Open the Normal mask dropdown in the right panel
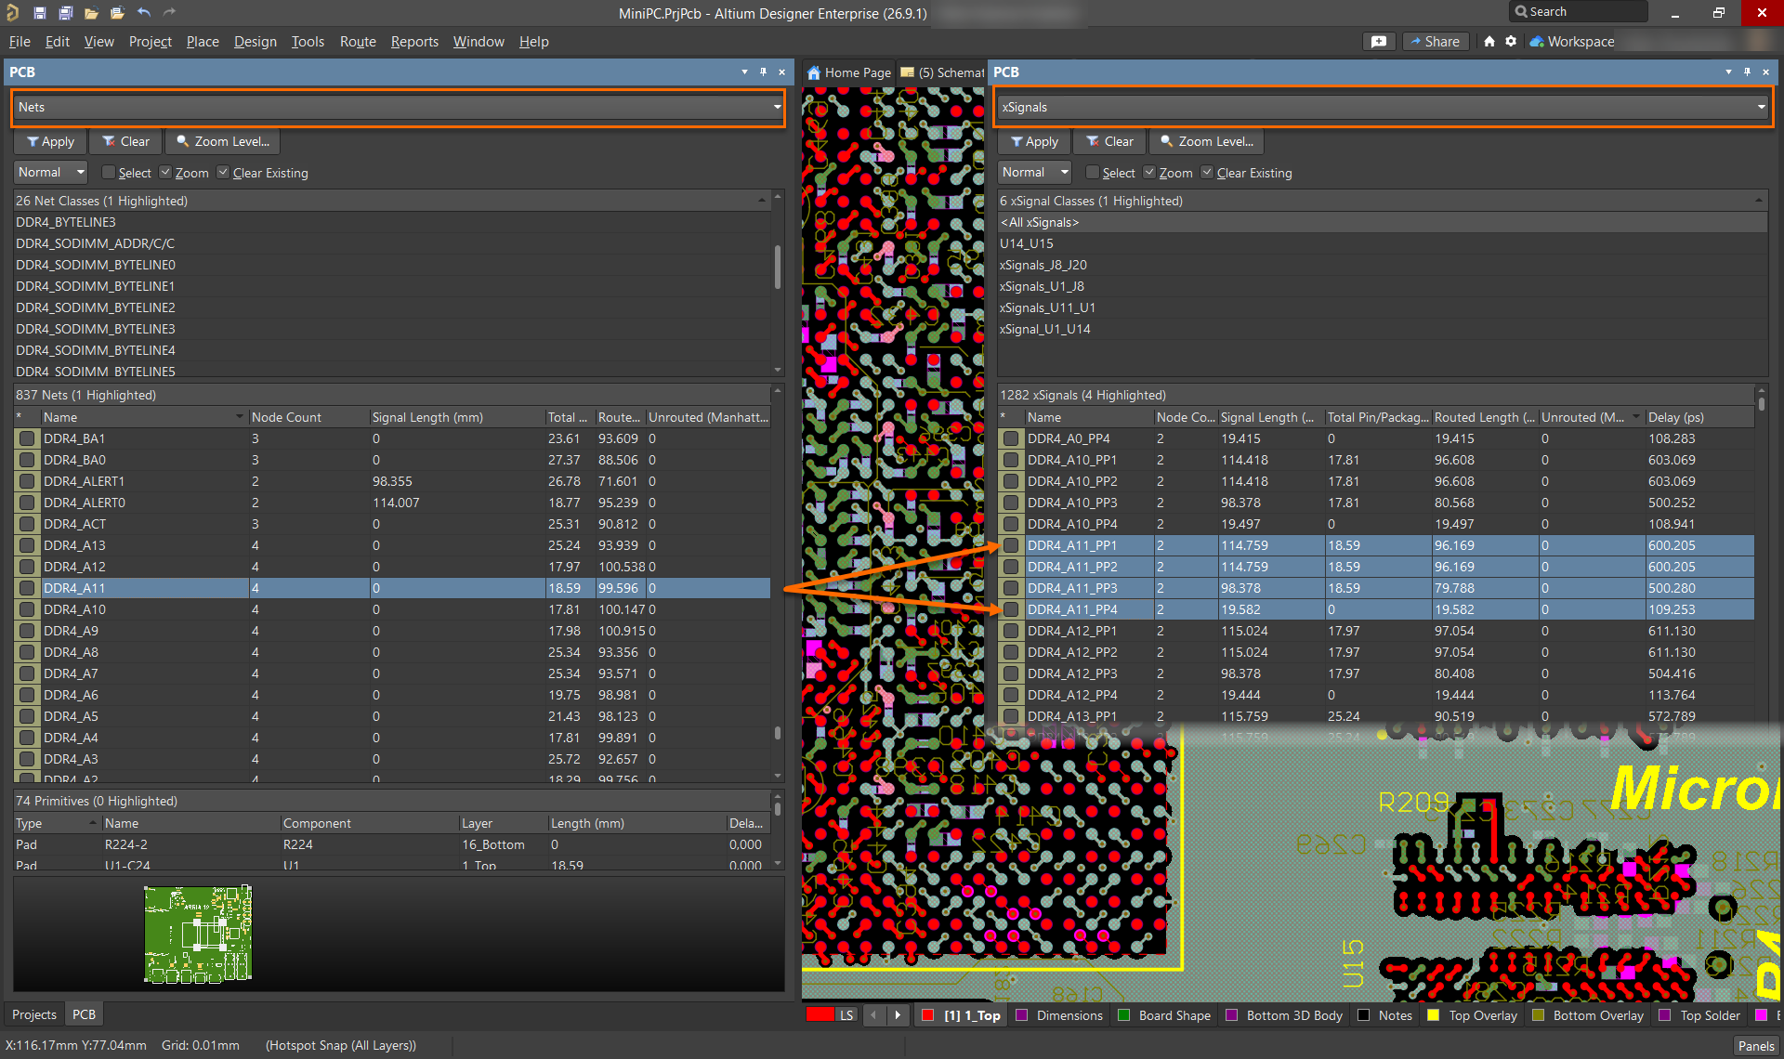 point(1035,173)
